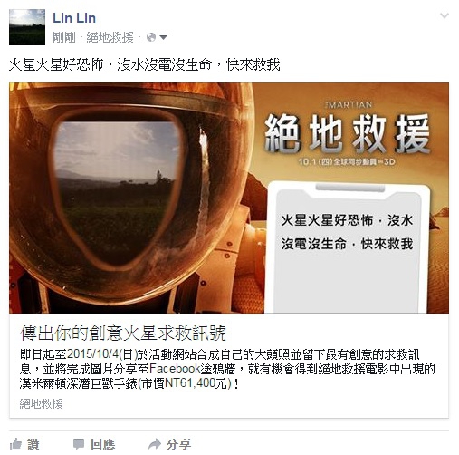Click the 分享 share label

[x=178, y=444]
